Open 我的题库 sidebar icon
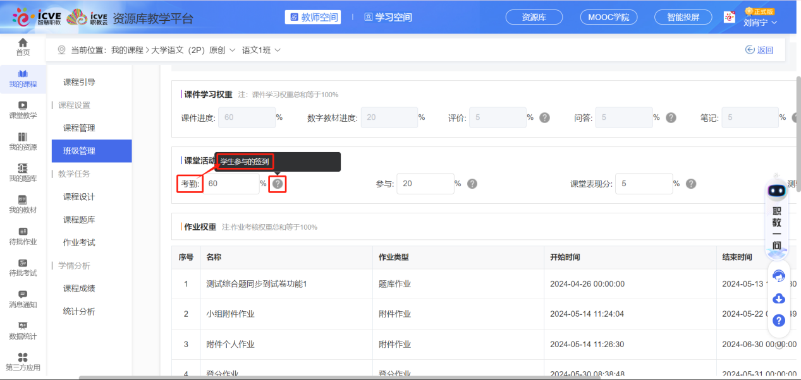The height and width of the screenshot is (380, 801). 23,172
